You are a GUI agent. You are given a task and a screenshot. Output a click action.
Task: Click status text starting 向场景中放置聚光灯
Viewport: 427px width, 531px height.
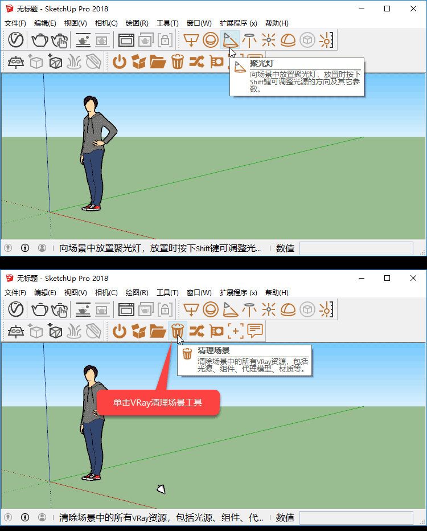pyautogui.click(x=160, y=248)
